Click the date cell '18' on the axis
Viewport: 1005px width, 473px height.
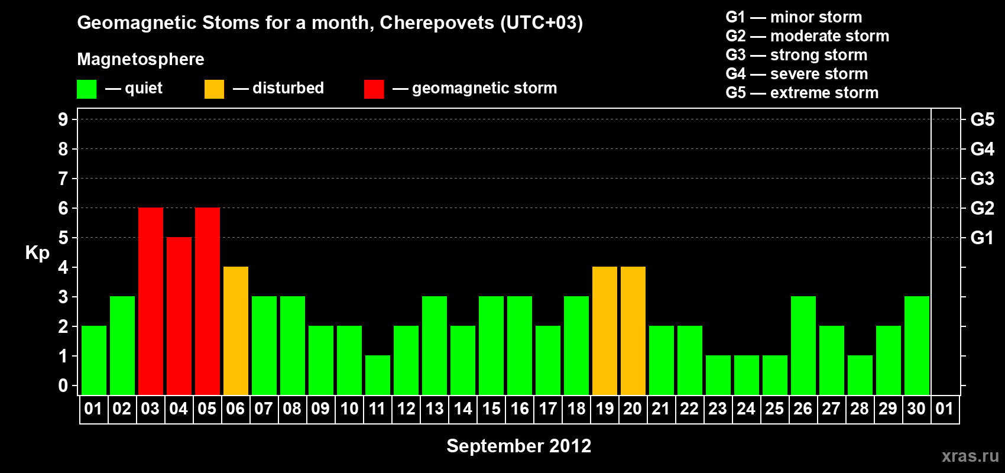[x=576, y=409]
